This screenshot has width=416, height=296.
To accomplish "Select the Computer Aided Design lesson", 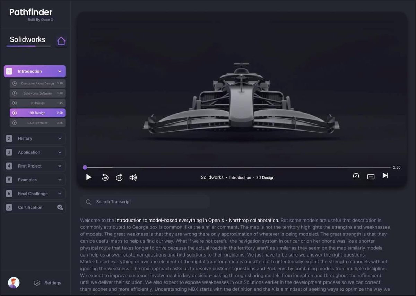I will tap(37, 83).
